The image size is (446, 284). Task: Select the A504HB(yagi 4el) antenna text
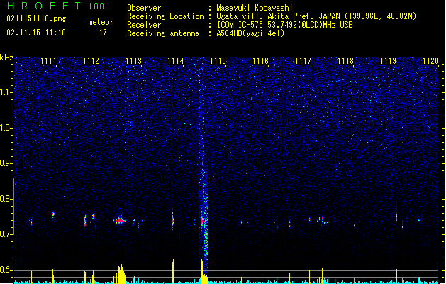250,33
